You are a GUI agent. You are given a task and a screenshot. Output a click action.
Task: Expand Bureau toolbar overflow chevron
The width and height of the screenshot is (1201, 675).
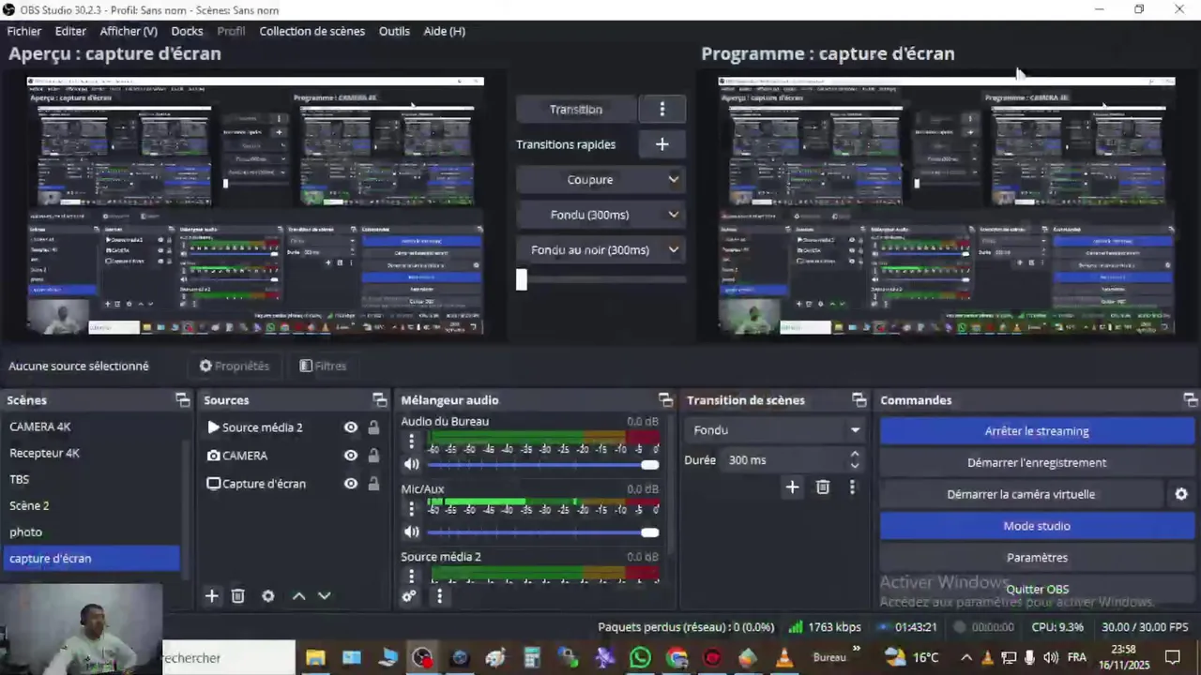(856, 649)
